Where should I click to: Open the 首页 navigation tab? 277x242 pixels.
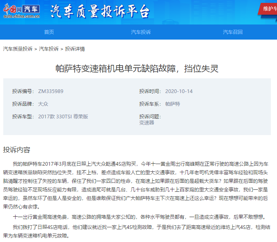(49, 32)
